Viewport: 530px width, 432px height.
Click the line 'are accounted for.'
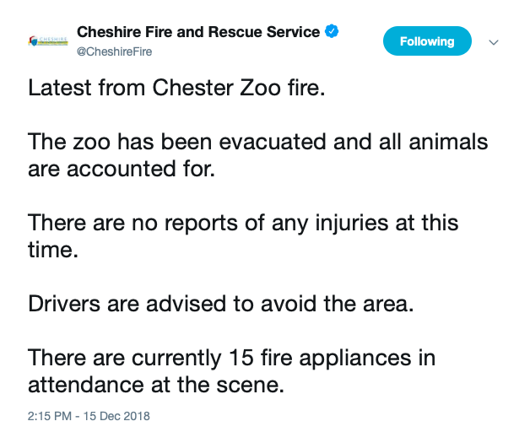coord(122,169)
